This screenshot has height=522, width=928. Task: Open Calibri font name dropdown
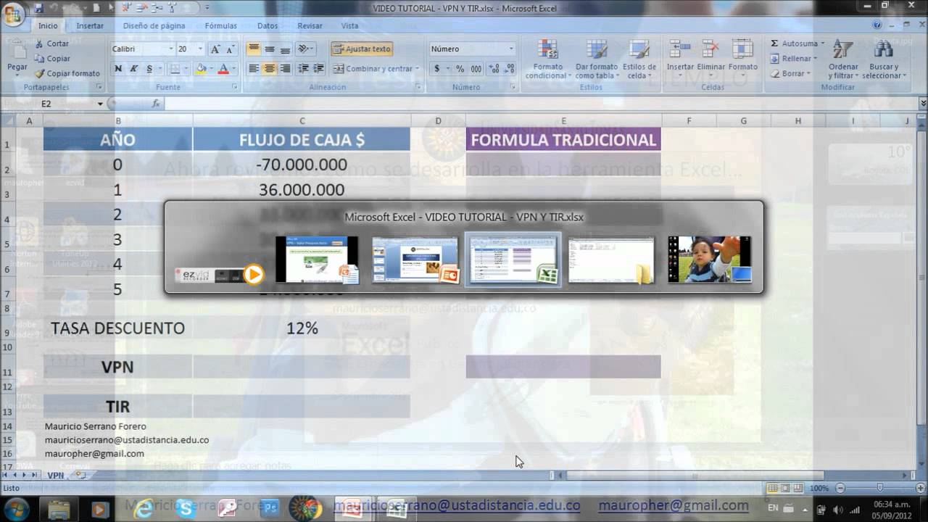tap(171, 49)
